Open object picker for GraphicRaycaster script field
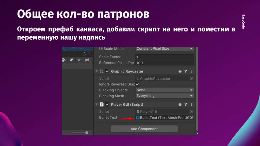Screen dimensions: 260x146 click(191, 78)
